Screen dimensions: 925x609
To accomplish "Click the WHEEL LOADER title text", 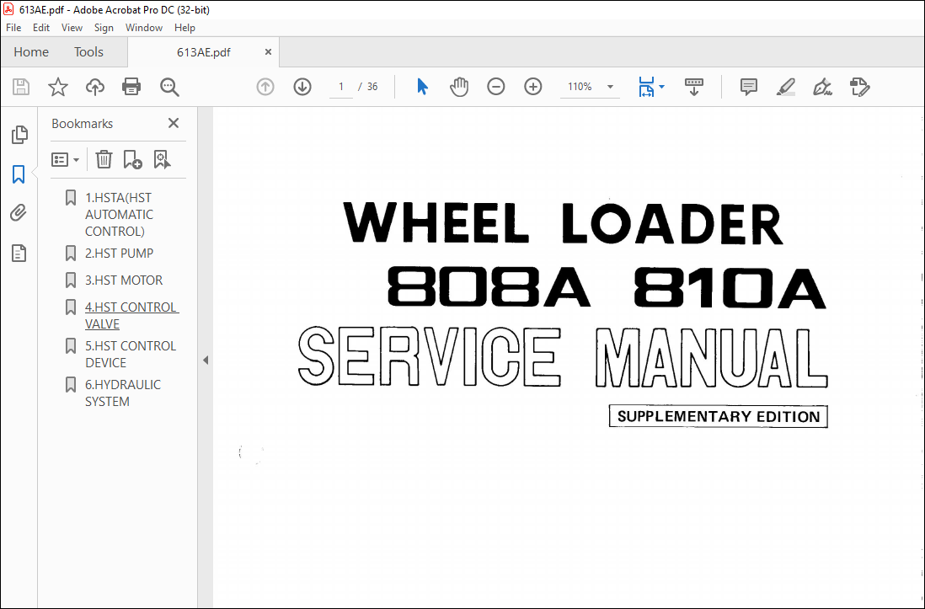I will (563, 223).
